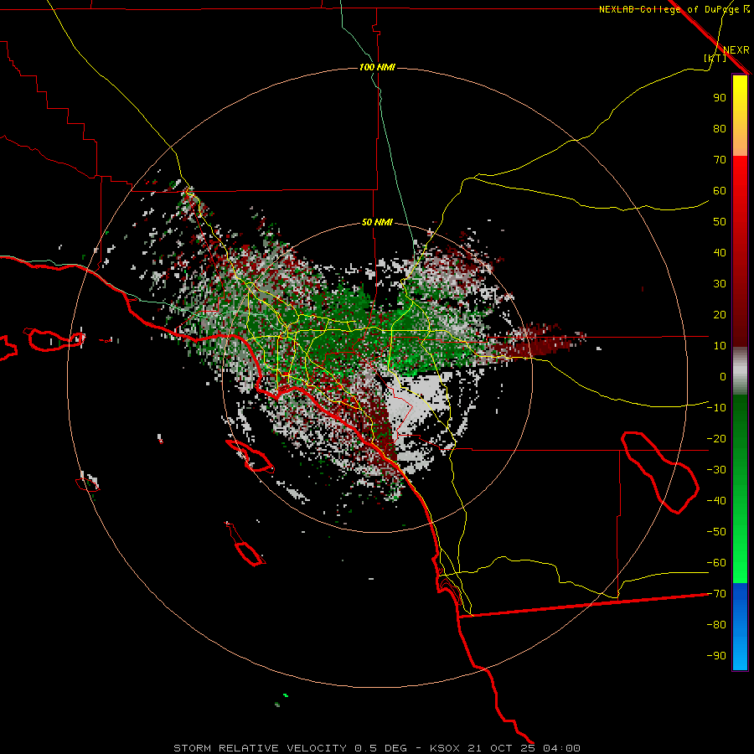Click the -40 knot scale label
Viewport: 754px width, 754px height.
pos(716,501)
